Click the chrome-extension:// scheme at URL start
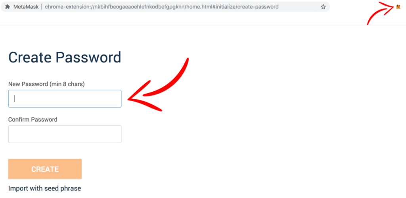This screenshot has width=406, height=198. coord(63,7)
